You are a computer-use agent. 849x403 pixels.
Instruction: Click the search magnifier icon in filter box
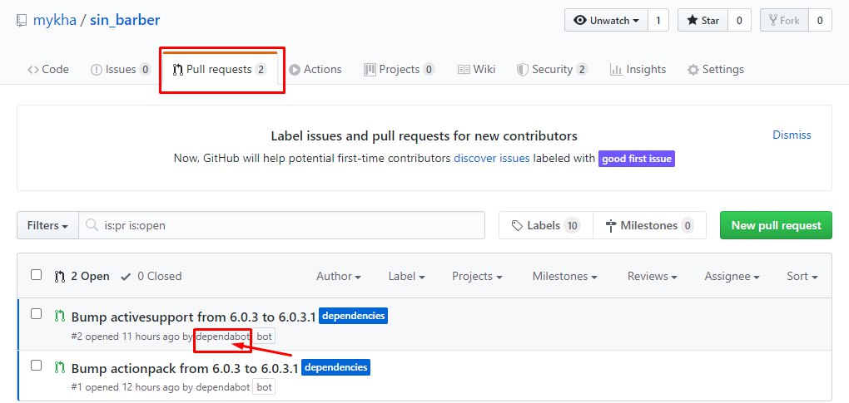click(x=92, y=225)
